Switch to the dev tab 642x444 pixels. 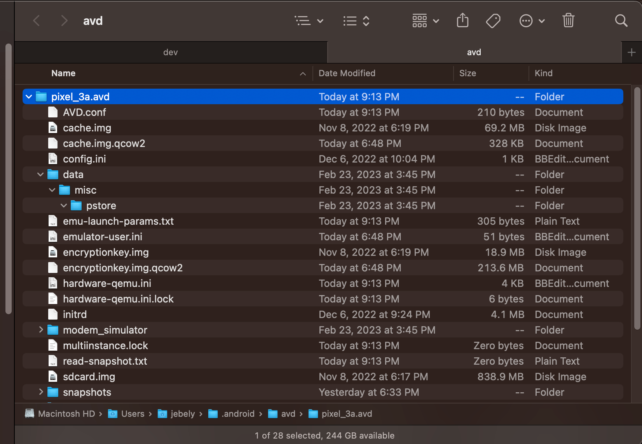[x=171, y=52]
